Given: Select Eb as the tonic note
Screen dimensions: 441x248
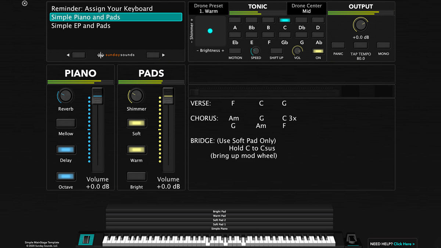Looking at the screenshot, I should 235,35.
